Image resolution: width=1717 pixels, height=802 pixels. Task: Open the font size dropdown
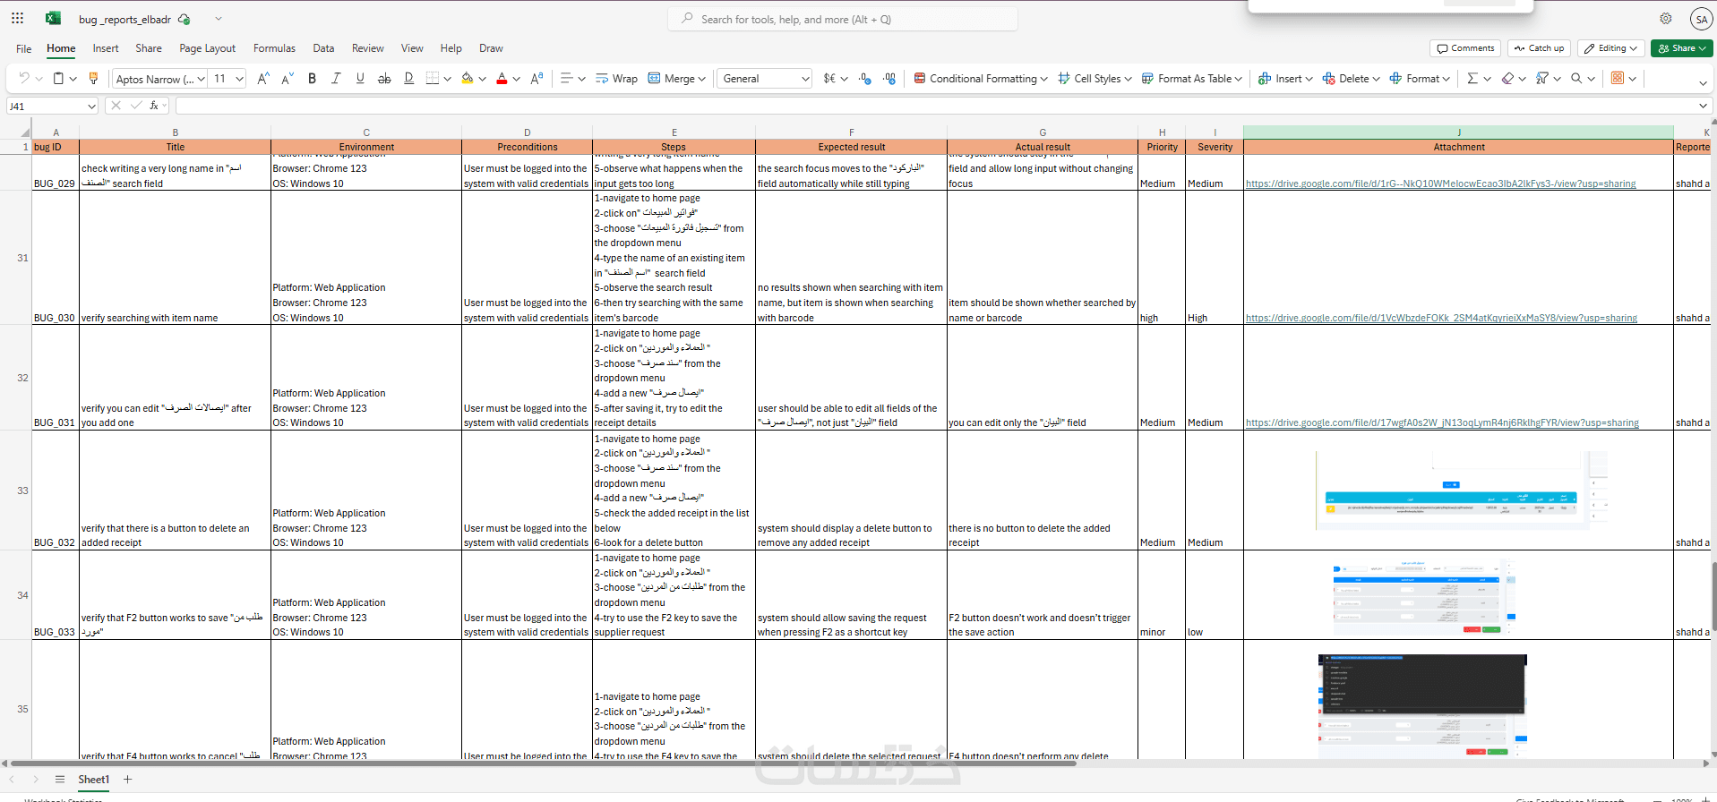click(239, 79)
